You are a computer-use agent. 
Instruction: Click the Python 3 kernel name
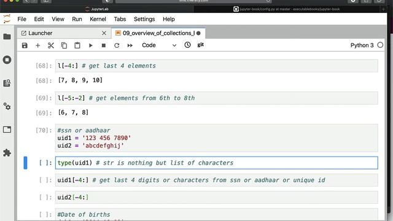(362, 45)
